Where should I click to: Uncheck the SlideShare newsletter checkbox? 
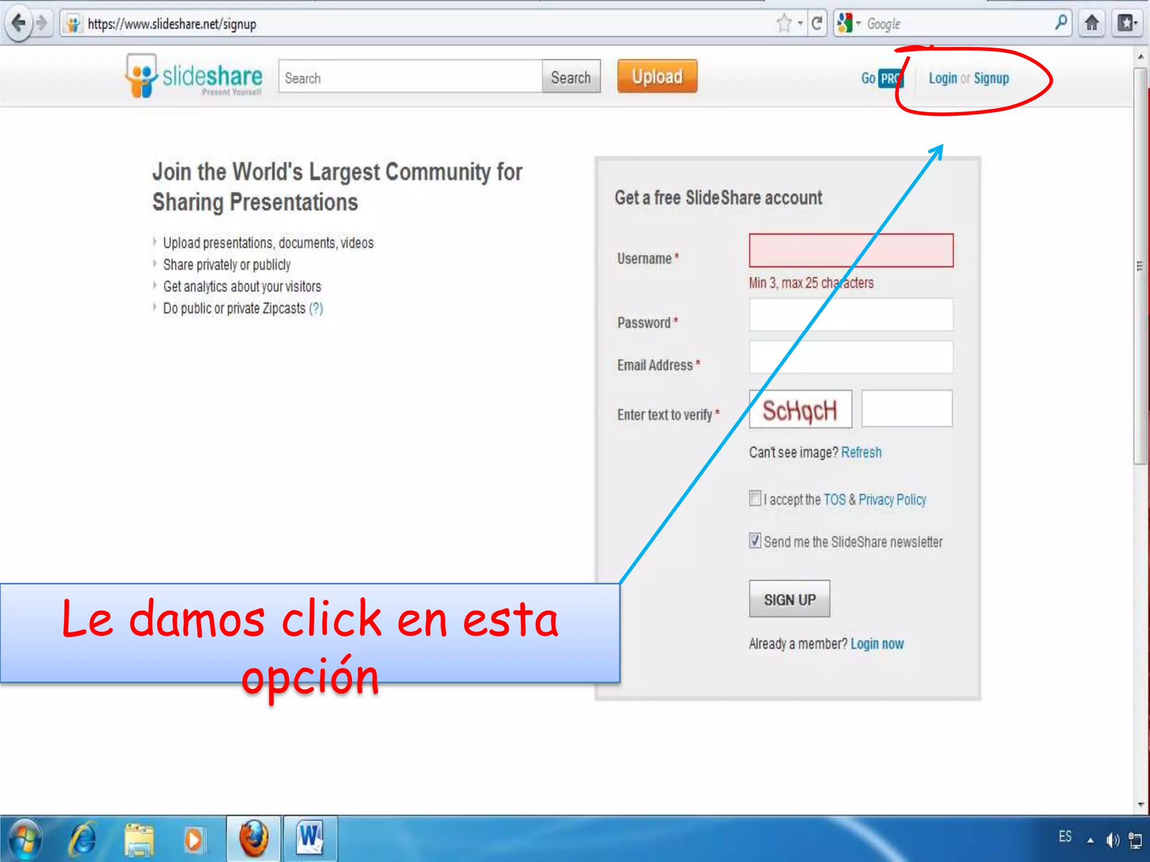755,541
